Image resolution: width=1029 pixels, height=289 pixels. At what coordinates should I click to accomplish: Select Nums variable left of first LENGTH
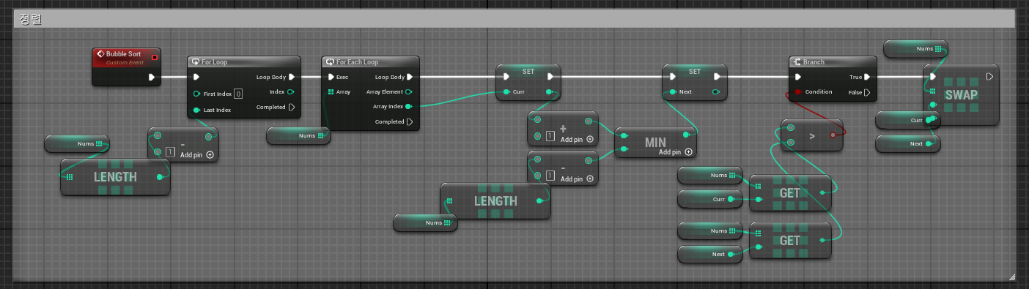[77, 144]
